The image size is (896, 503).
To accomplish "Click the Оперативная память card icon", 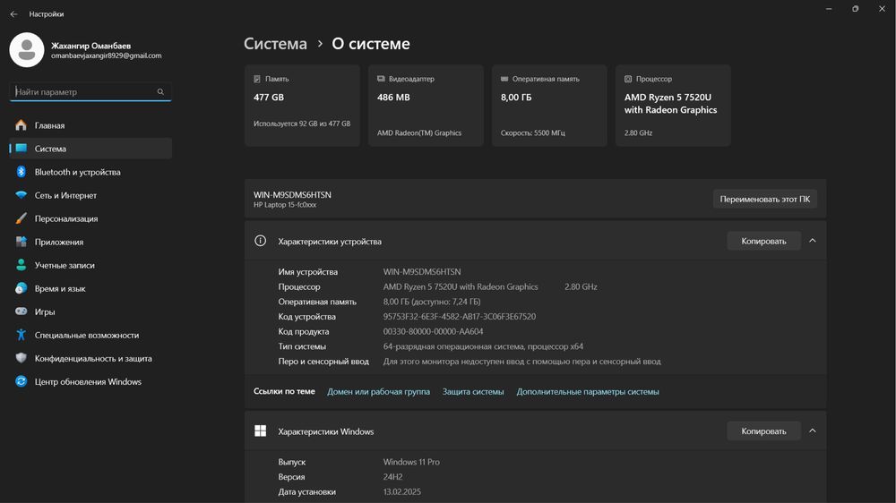I will 504,79.
